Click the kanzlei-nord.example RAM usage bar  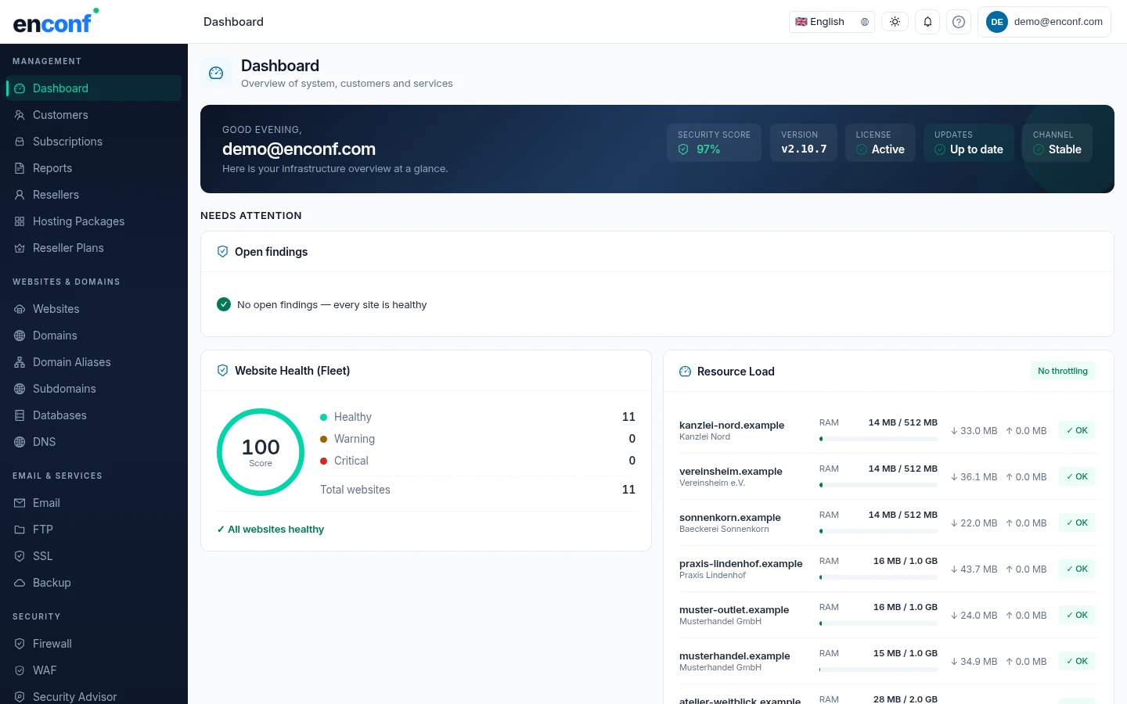pos(878,439)
